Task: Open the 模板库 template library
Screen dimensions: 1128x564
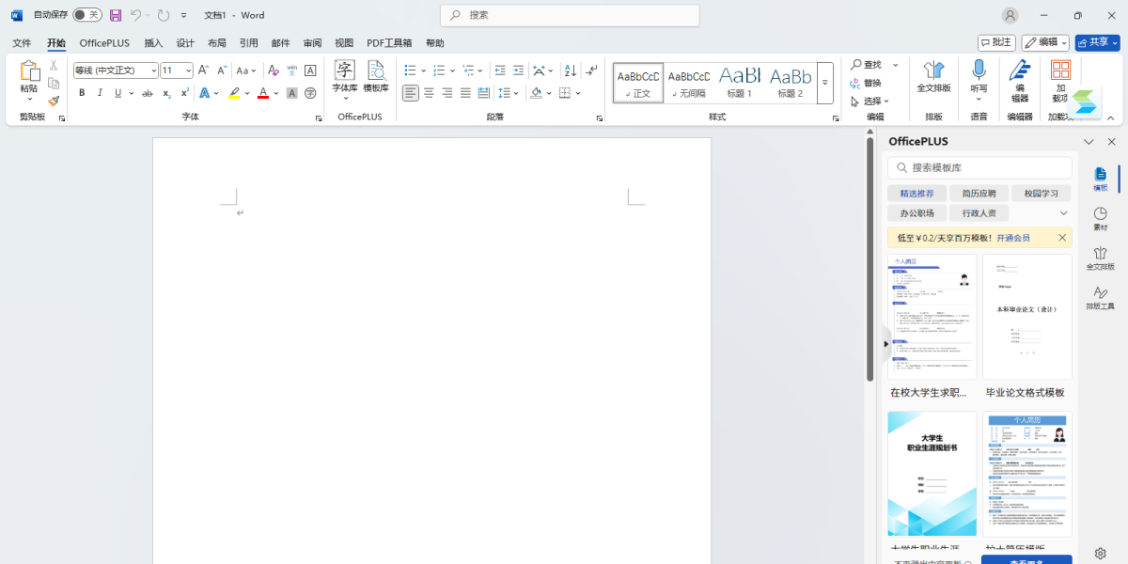Action: tap(376, 77)
